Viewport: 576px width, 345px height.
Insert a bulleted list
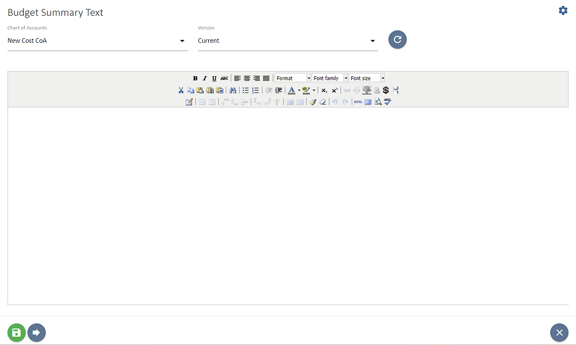(246, 90)
